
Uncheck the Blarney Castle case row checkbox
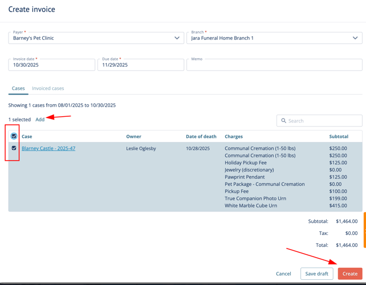(x=14, y=148)
